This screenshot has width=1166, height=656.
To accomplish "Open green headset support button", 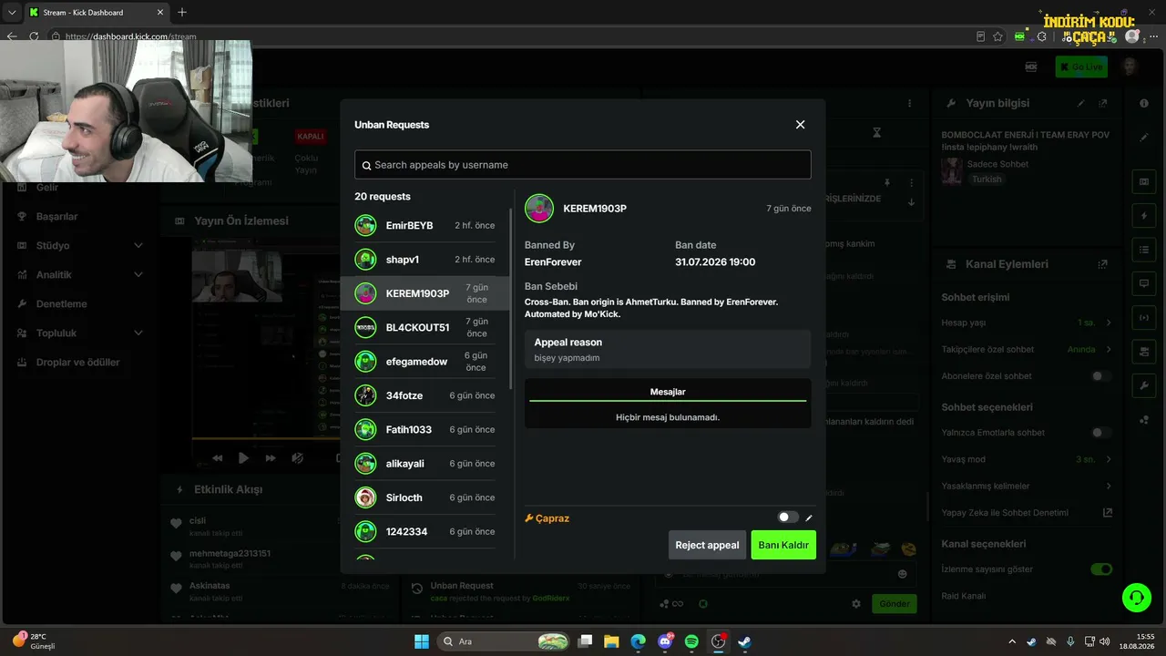I will pos(1136,598).
